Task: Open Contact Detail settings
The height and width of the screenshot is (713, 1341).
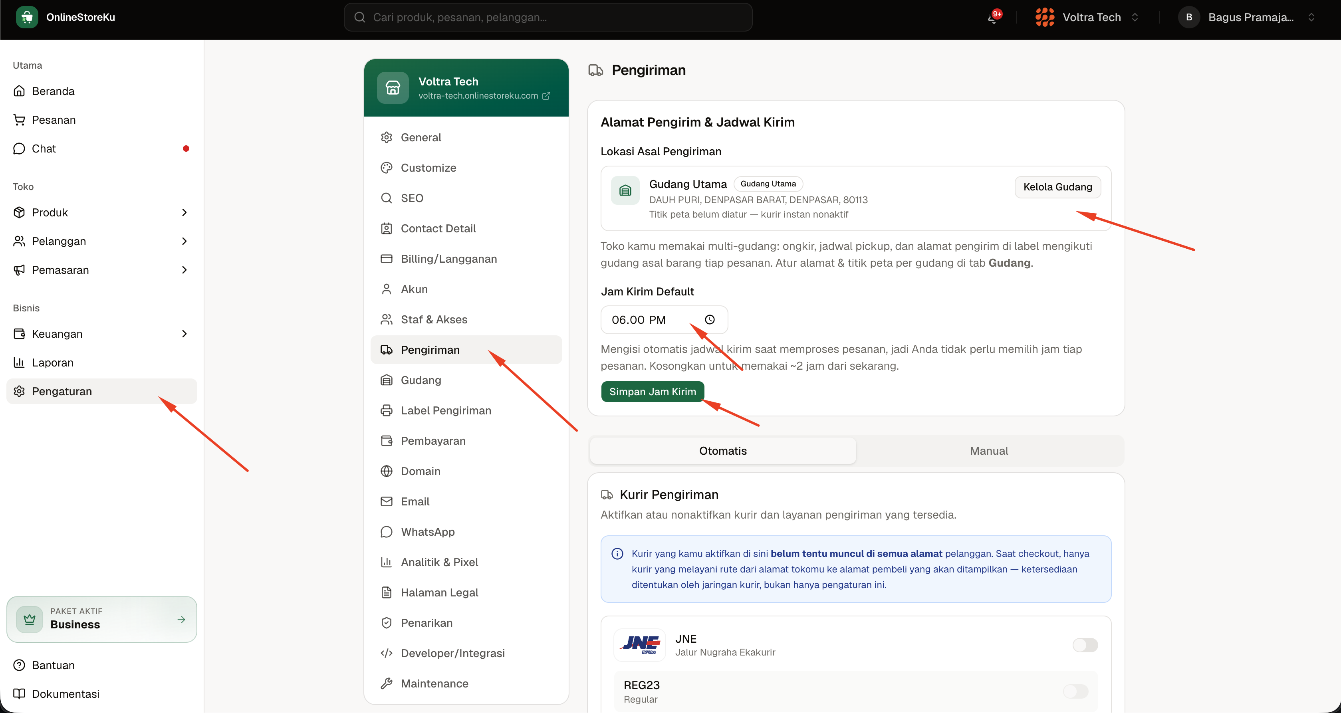Action: pyautogui.click(x=466, y=228)
